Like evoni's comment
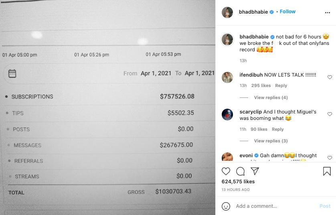The width and height of the screenshot is (336, 215). 330,158
